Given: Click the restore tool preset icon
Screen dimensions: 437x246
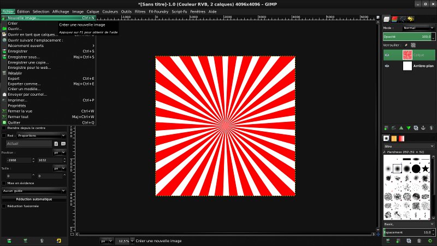Looking at the screenshot, I should tap(25, 241).
